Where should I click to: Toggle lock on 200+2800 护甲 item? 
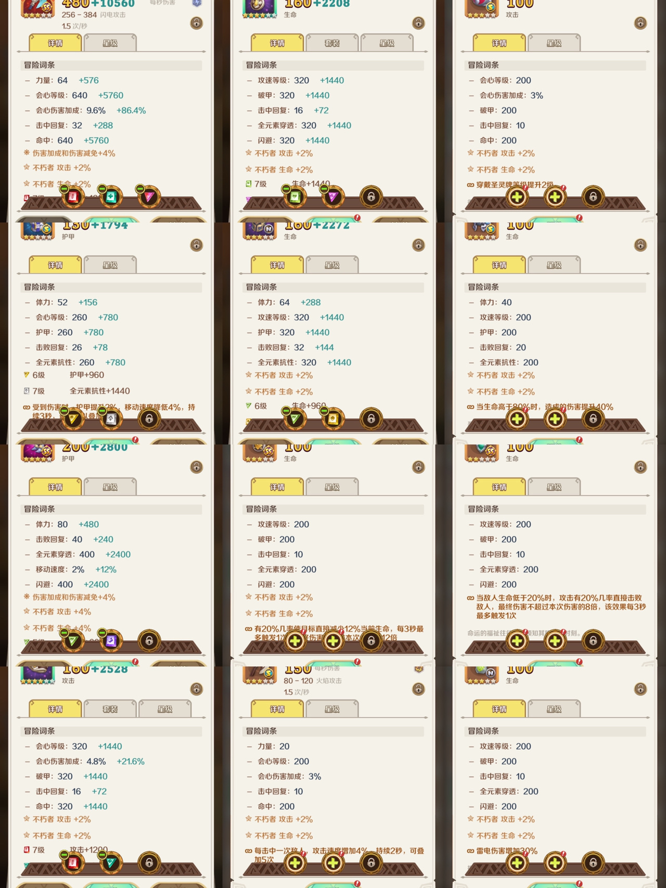[x=196, y=467]
